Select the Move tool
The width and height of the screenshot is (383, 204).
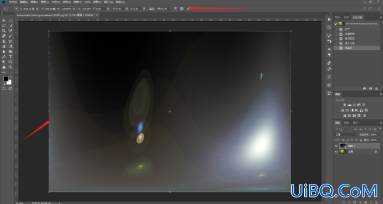pyautogui.click(x=4, y=21)
